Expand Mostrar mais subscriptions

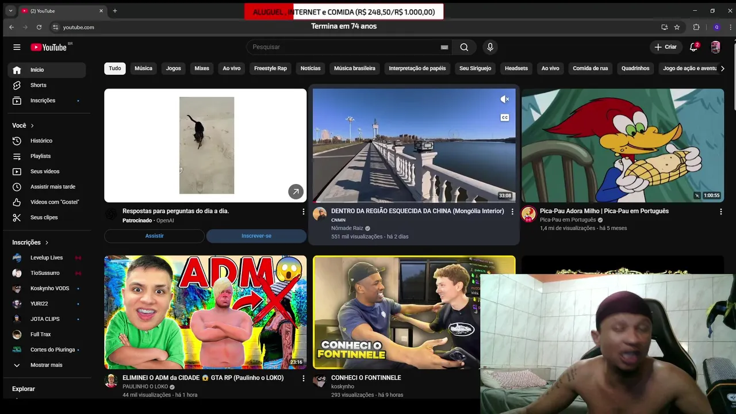click(47, 365)
